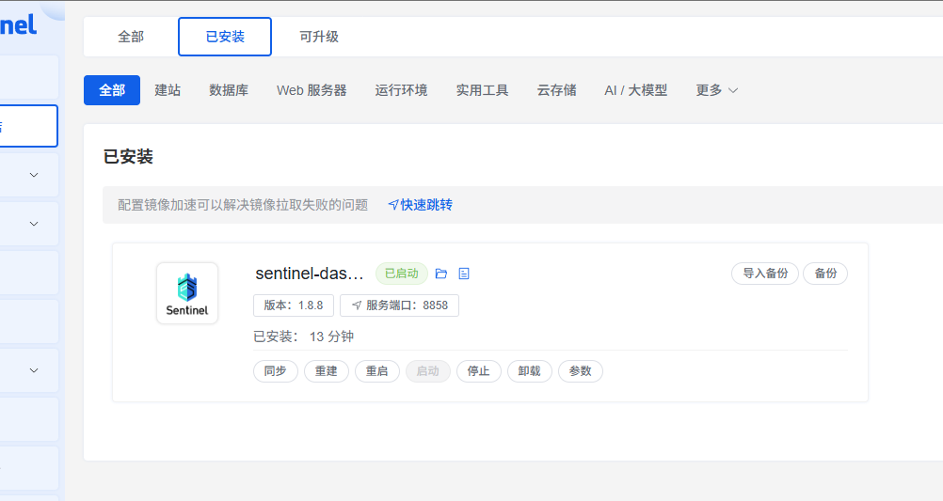This screenshot has height=501, width=943.
Task: Click the 导入备份 button
Action: point(765,274)
